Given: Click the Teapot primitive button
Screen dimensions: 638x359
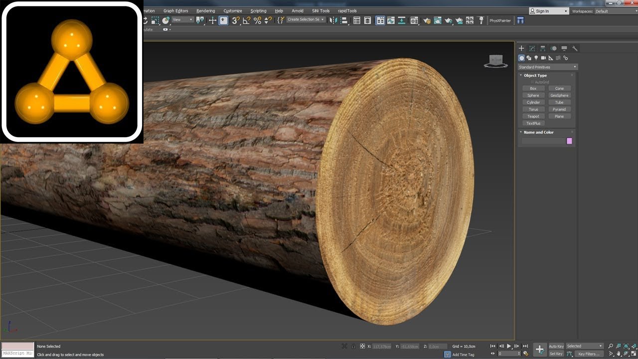Looking at the screenshot, I should pos(533,116).
